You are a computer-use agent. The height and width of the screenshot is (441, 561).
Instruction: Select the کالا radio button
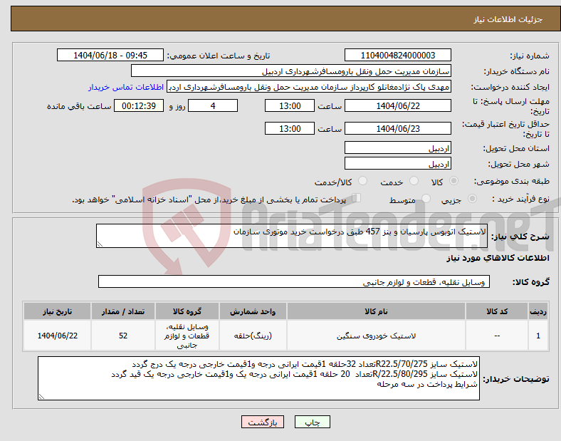coord(453,181)
